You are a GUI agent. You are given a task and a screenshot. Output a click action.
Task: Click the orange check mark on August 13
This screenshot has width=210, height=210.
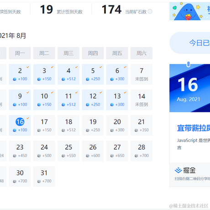(x=125, y=92)
